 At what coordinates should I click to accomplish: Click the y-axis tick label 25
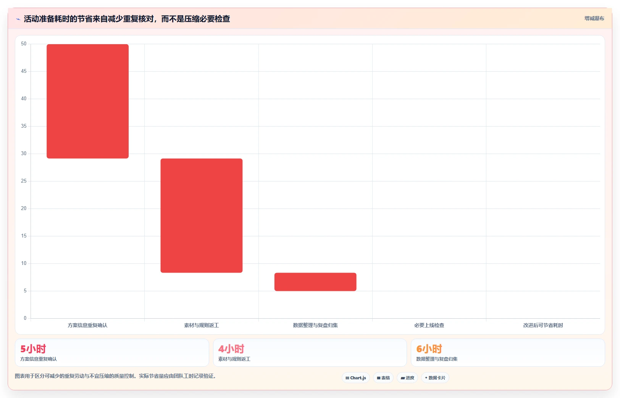(x=24, y=181)
